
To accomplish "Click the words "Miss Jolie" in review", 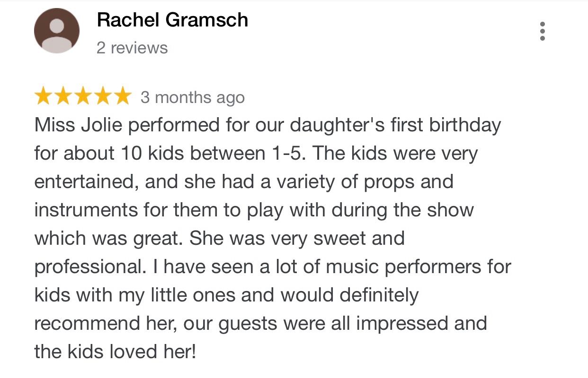I will click(x=78, y=125).
